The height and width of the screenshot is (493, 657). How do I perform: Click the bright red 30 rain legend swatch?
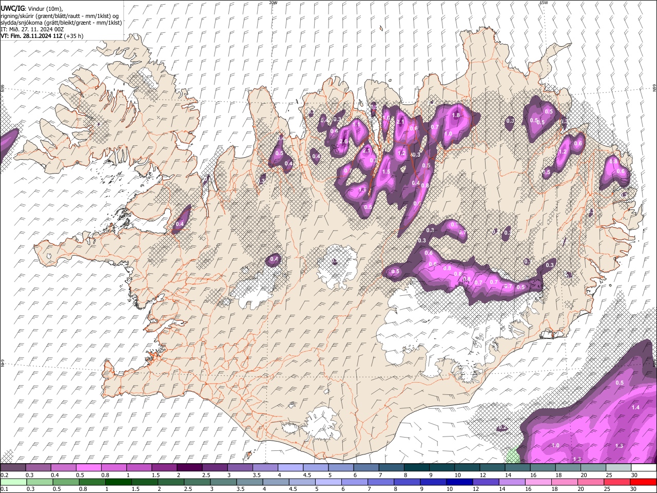[x=643, y=482]
